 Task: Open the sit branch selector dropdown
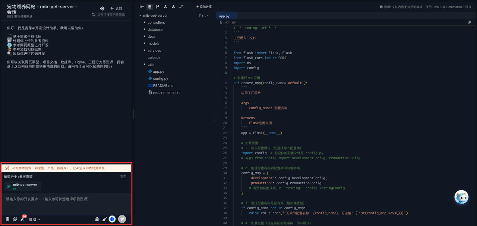[x=204, y=15]
